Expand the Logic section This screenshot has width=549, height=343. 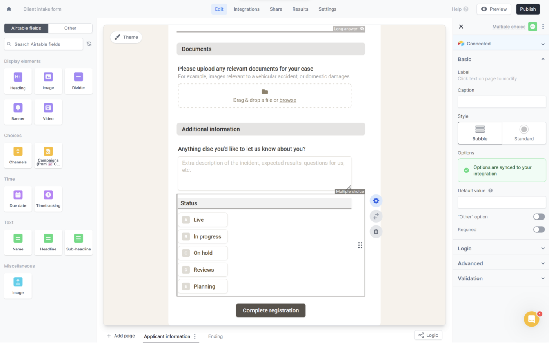point(501,249)
